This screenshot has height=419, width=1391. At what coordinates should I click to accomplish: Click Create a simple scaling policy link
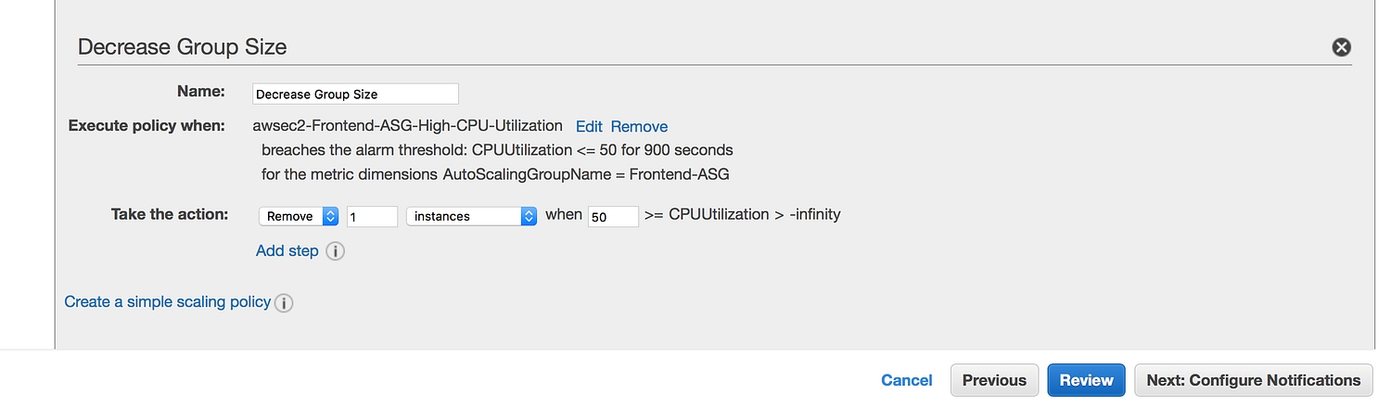point(167,302)
